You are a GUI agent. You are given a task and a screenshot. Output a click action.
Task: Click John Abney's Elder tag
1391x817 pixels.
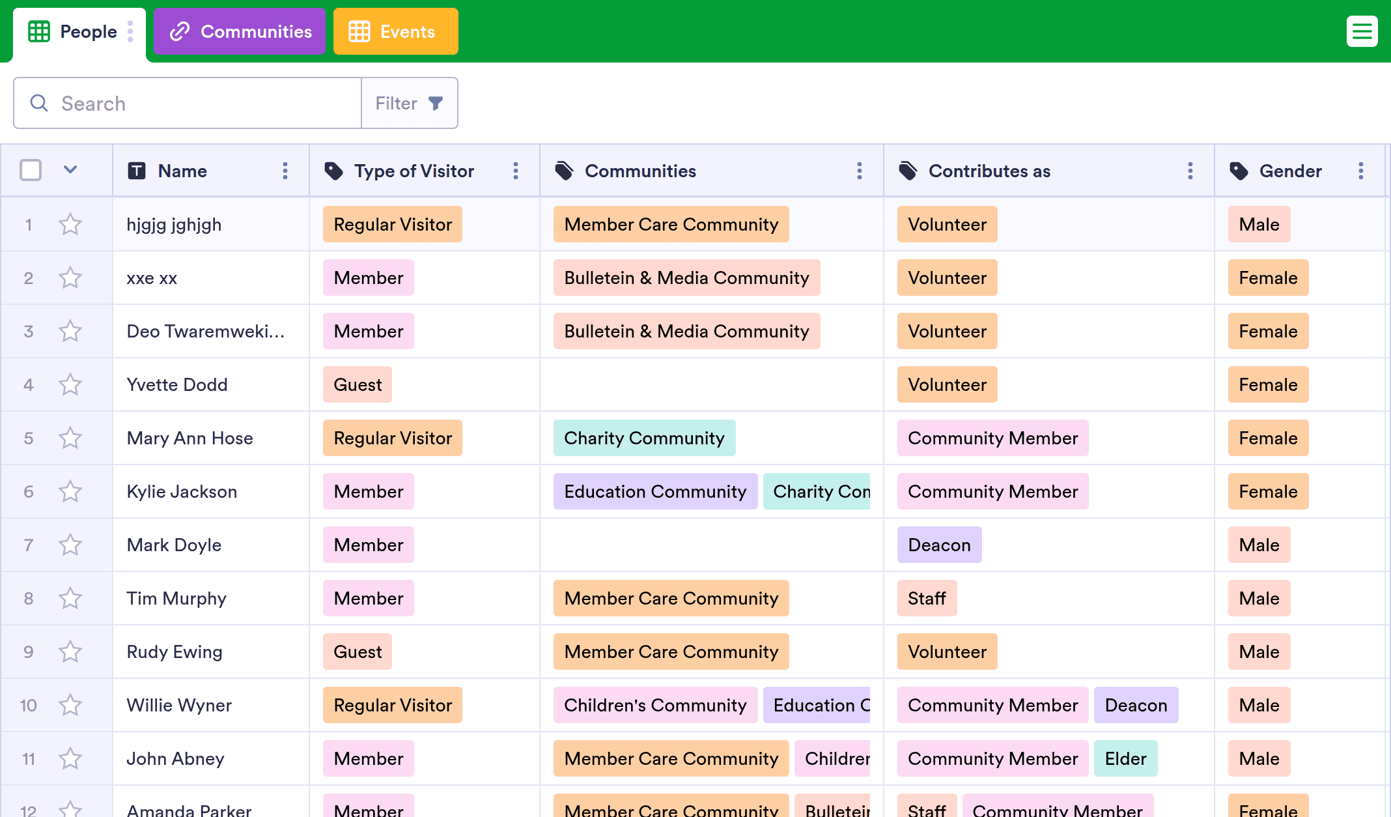coord(1125,758)
